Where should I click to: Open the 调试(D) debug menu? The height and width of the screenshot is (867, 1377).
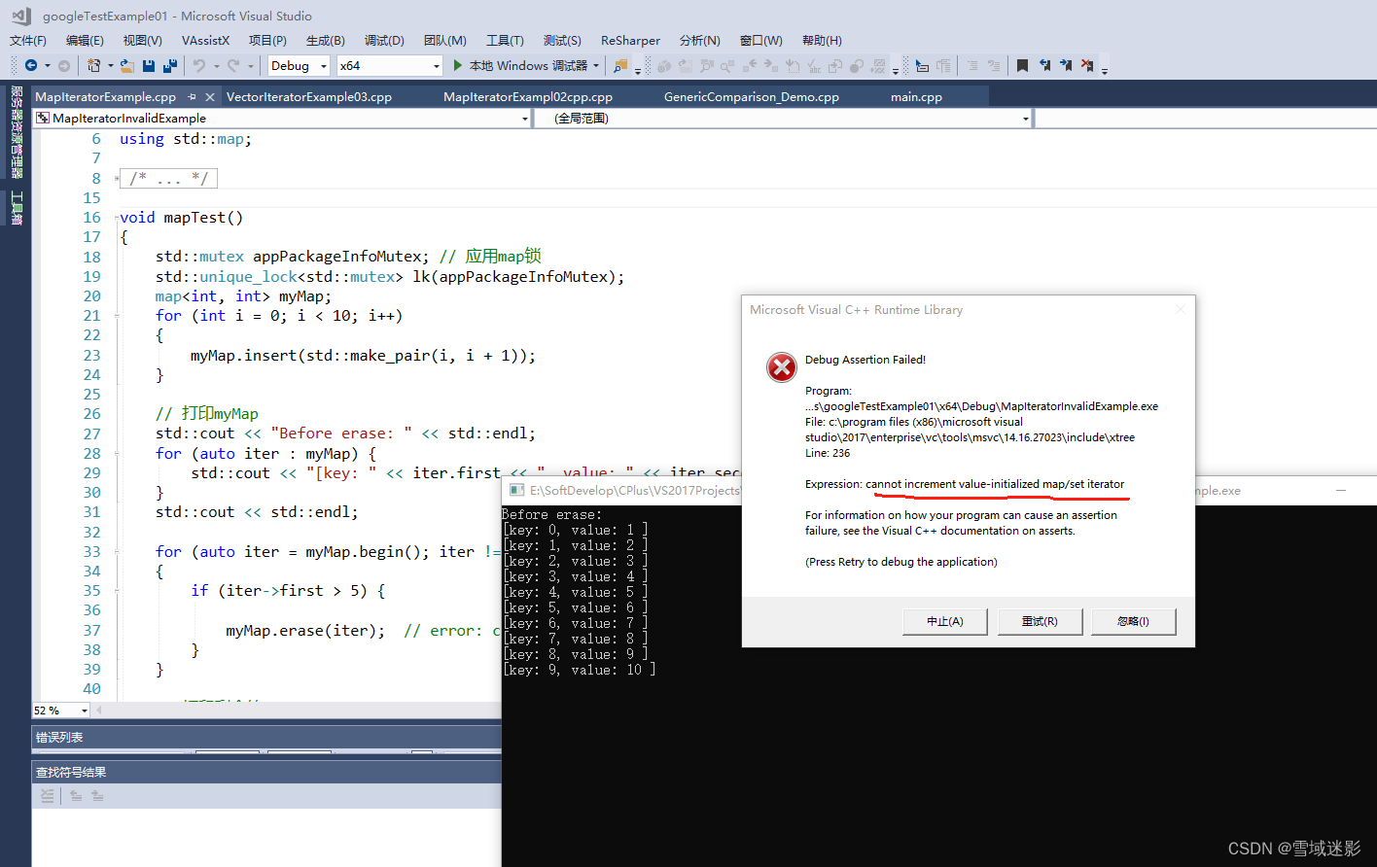pyautogui.click(x=384, y=40)
